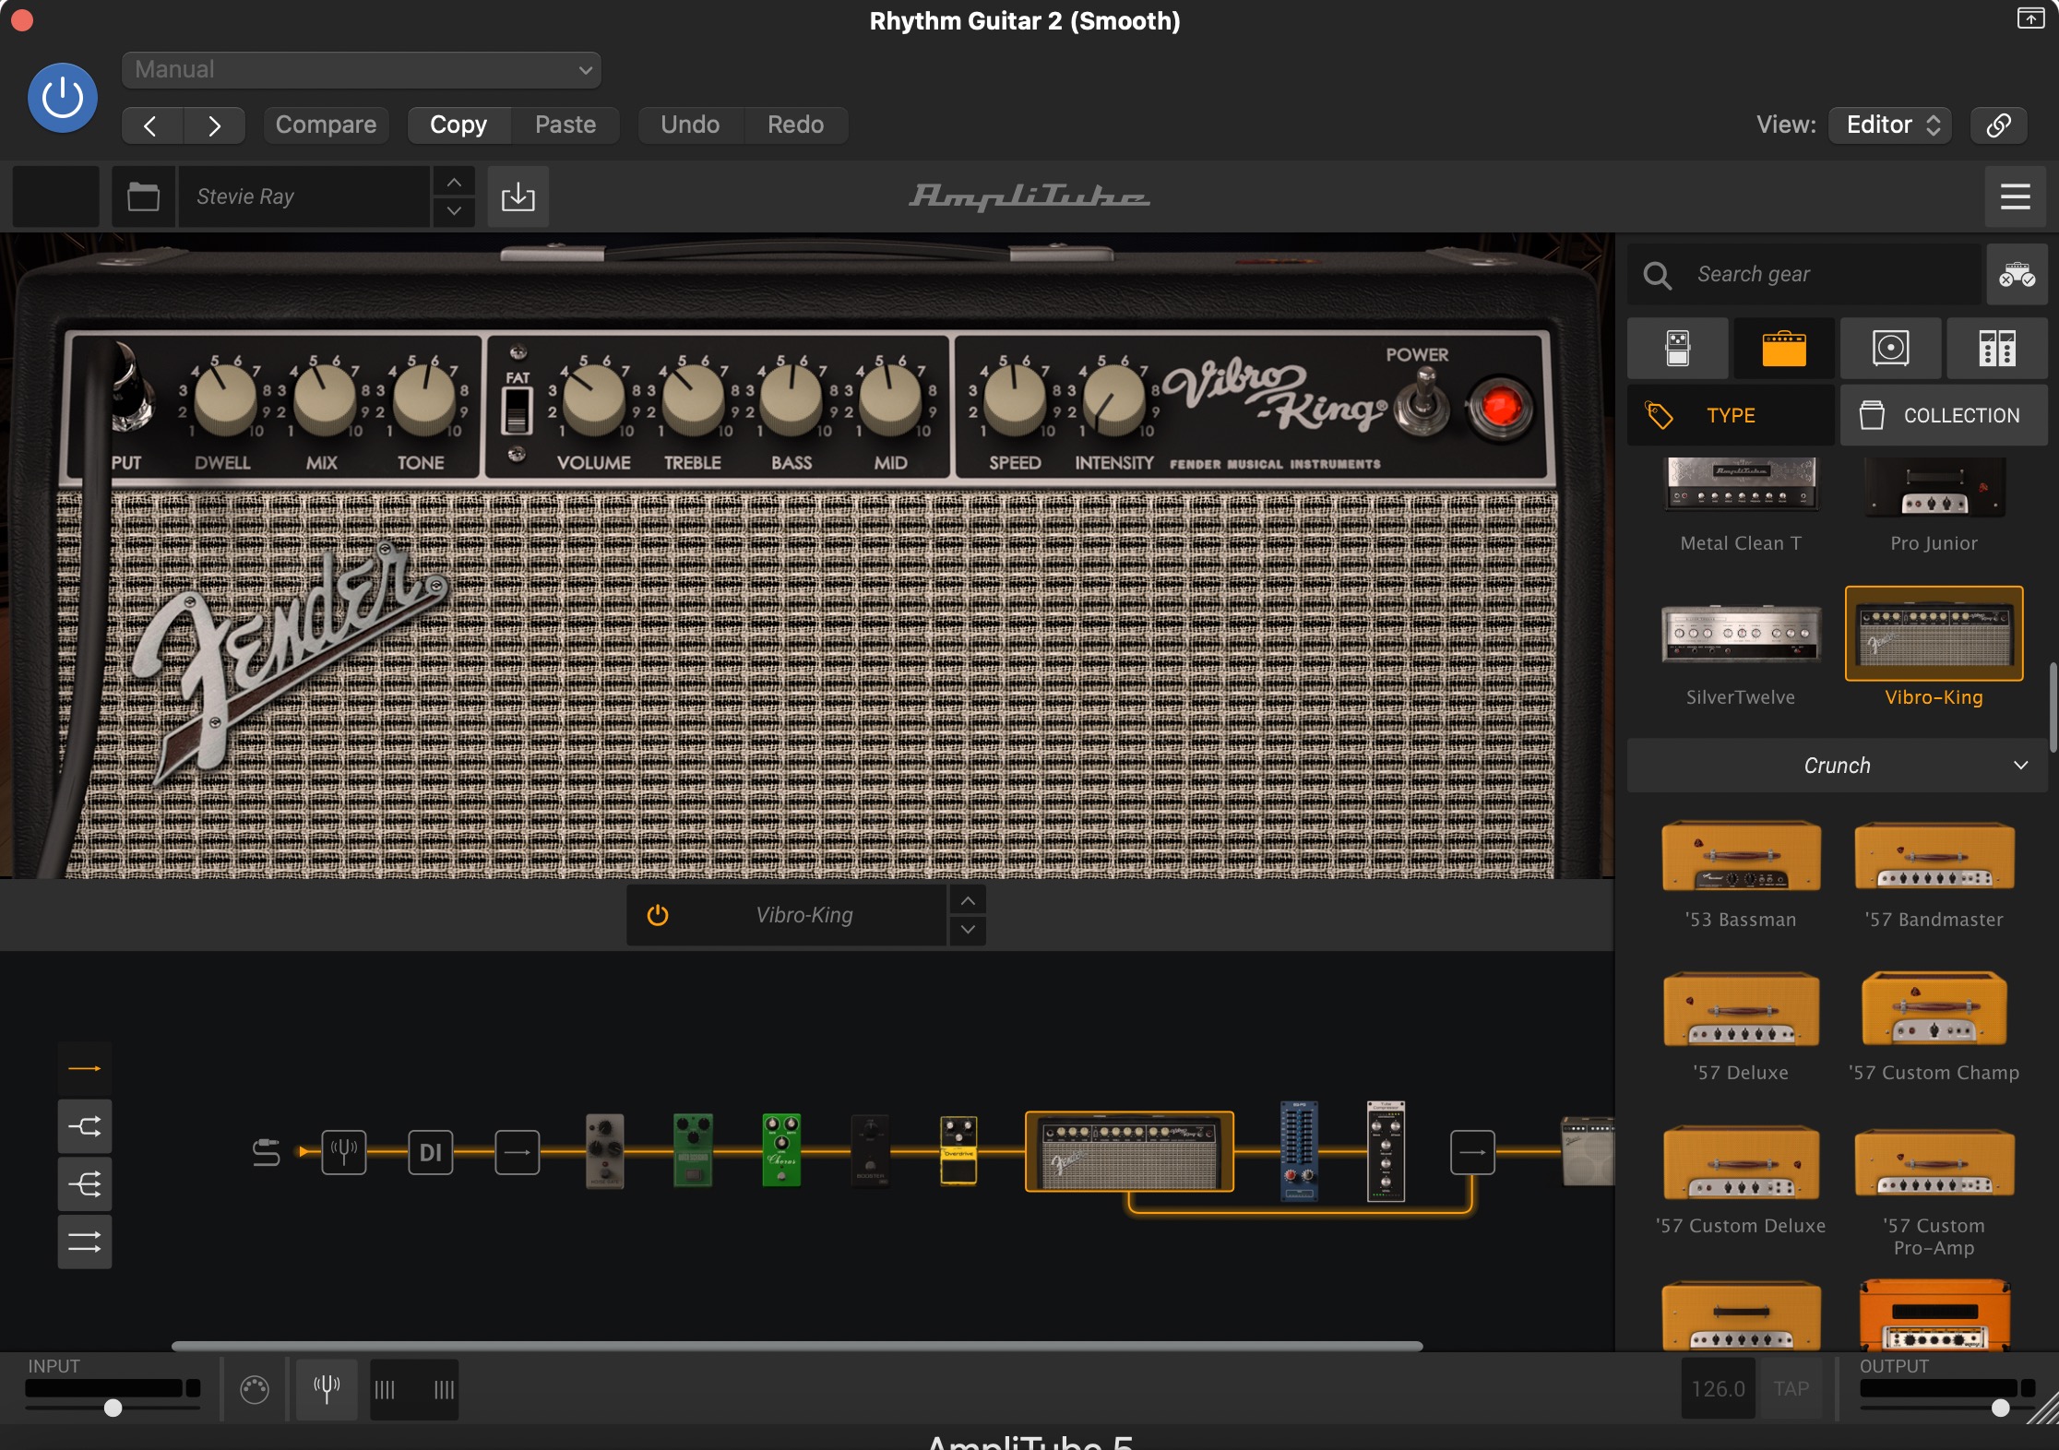This screenshot has width=2059, height=1450.
Task: Select the '53 Bassman amp
Action: pos(1741,874)
